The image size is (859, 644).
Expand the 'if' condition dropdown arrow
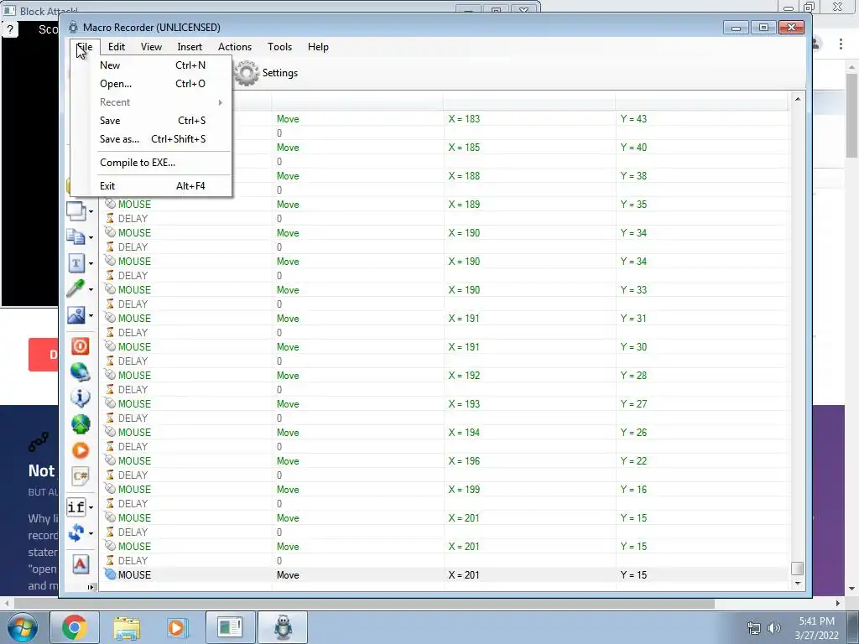[91, 507]
